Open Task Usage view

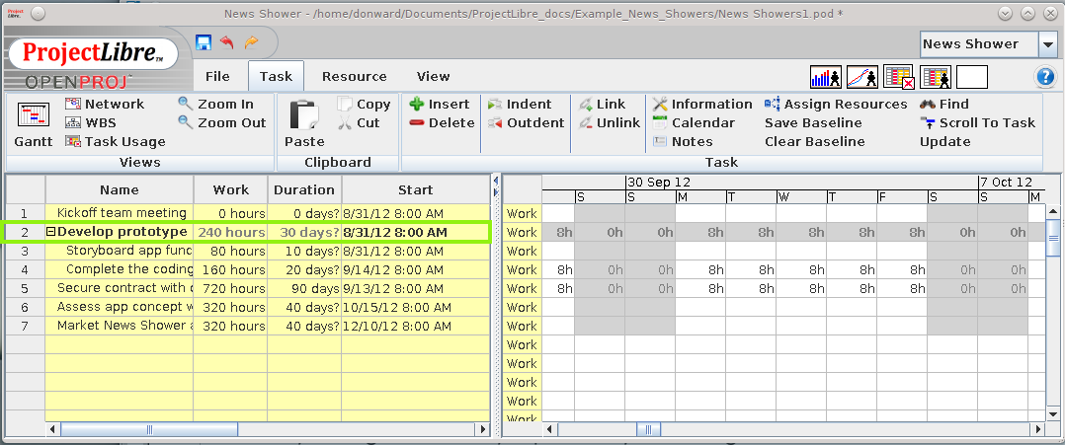click(x=116, y=142)
